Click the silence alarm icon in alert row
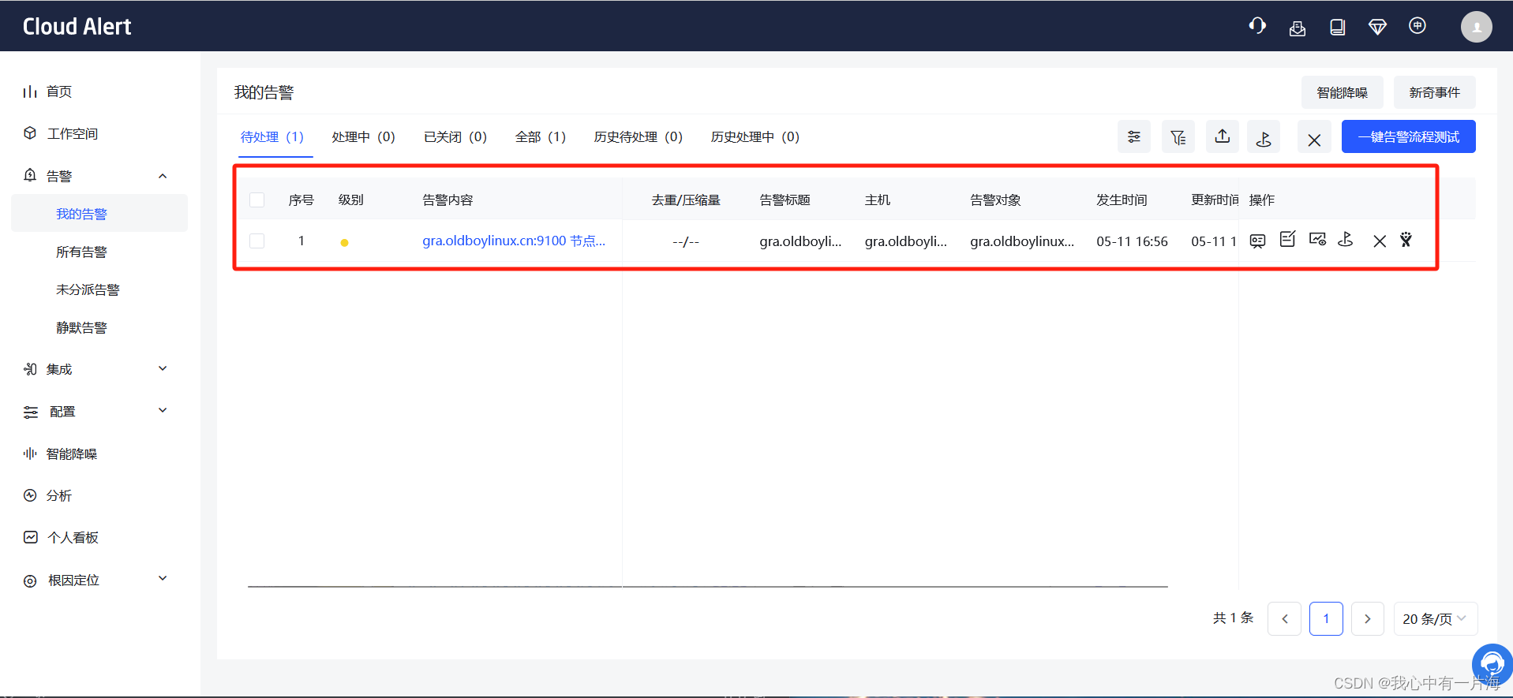Viewport: 1513px width, 698px height. point(1406,240)
